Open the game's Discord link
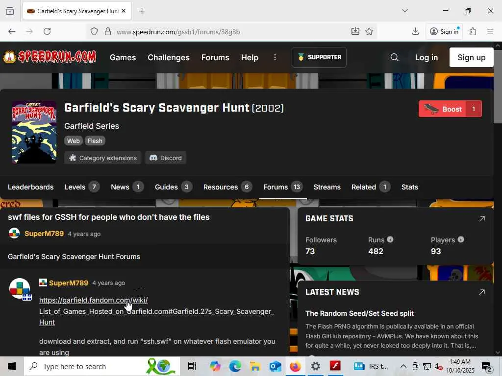Viewport: 502px width, 376px height. 166,158
